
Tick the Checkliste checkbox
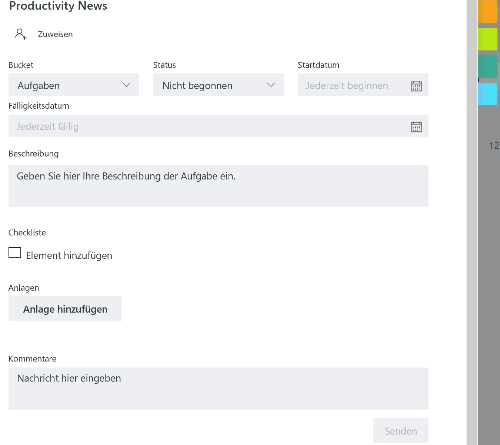[15, 253]
